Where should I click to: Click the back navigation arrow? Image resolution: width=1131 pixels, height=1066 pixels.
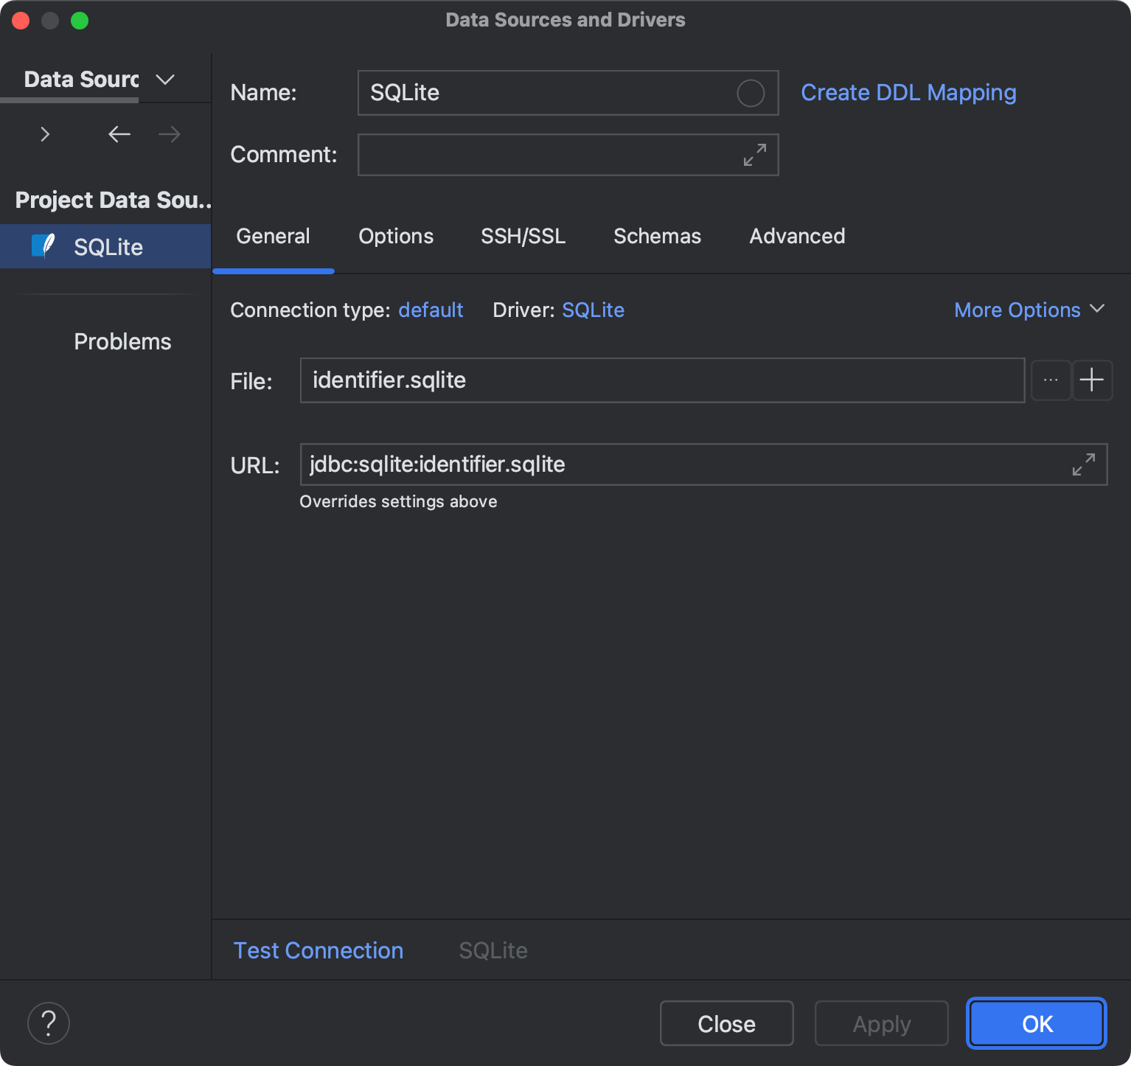119,134
